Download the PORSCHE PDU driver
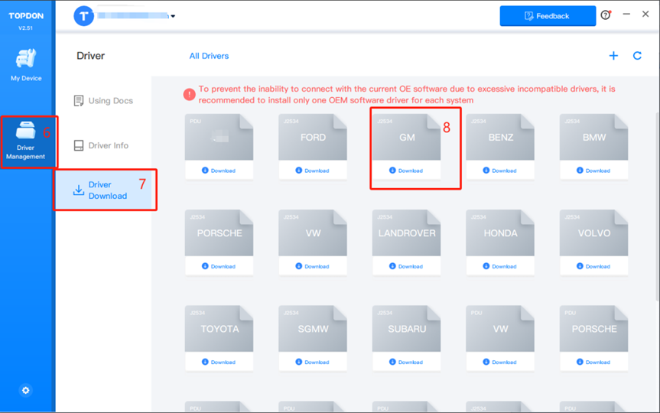This screenshot has width=660, height=413. (593, 362)
